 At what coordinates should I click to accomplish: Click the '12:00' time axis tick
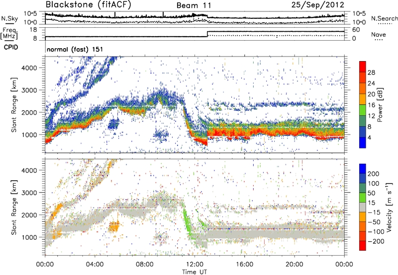tap(195, 265)
